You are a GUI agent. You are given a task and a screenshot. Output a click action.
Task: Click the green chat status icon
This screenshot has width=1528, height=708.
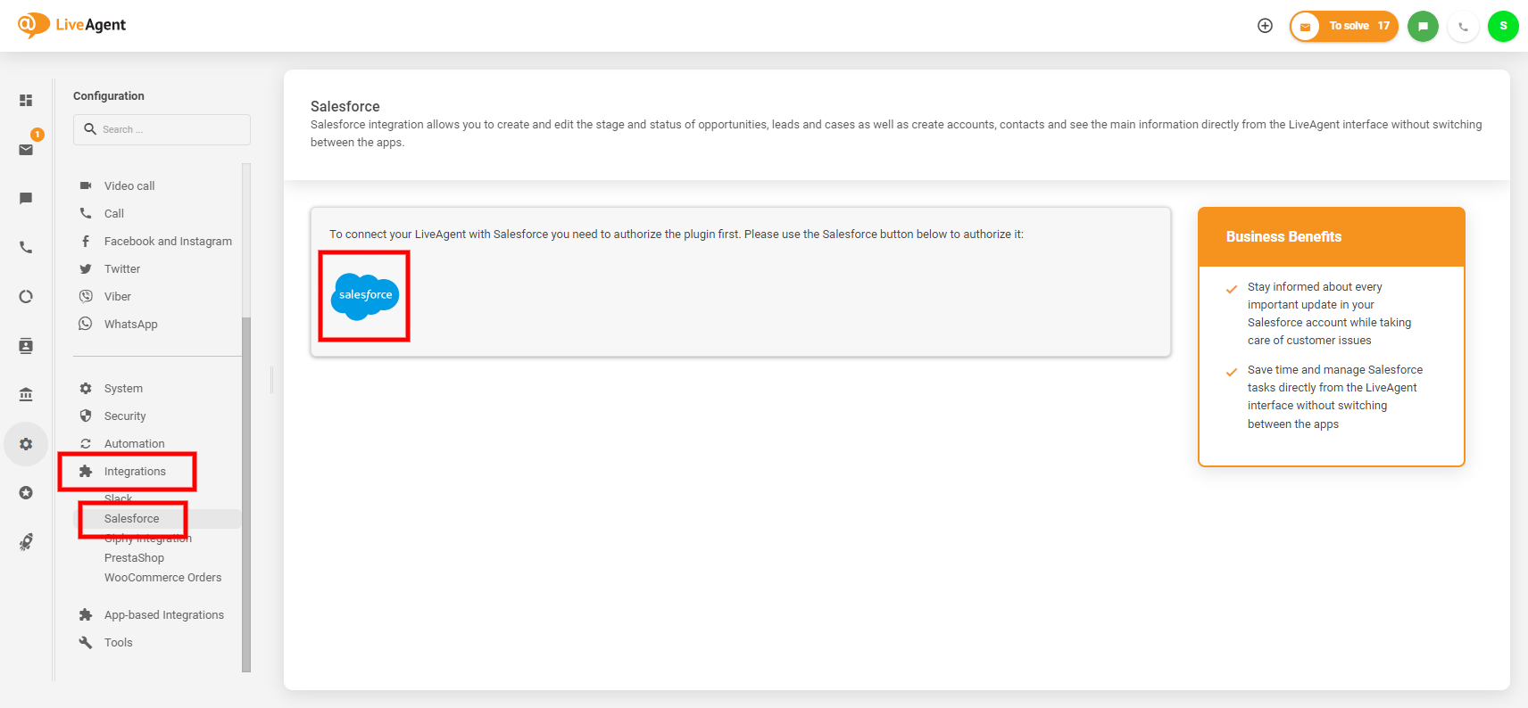[x=1423, y=26]
